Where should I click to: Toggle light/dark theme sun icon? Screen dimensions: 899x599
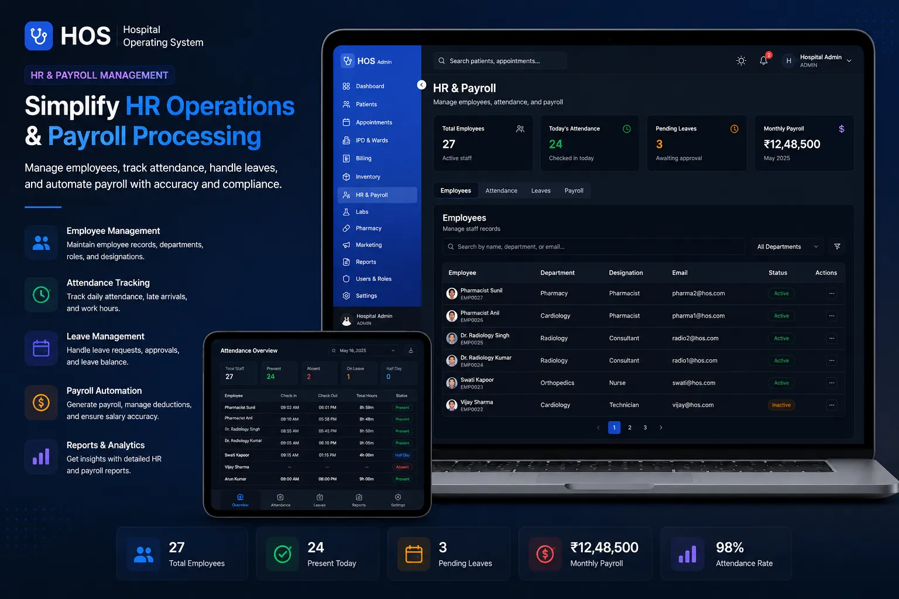pos(741,61)
